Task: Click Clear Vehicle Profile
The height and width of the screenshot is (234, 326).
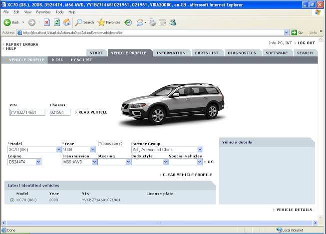Action: (x=187, y=175)
